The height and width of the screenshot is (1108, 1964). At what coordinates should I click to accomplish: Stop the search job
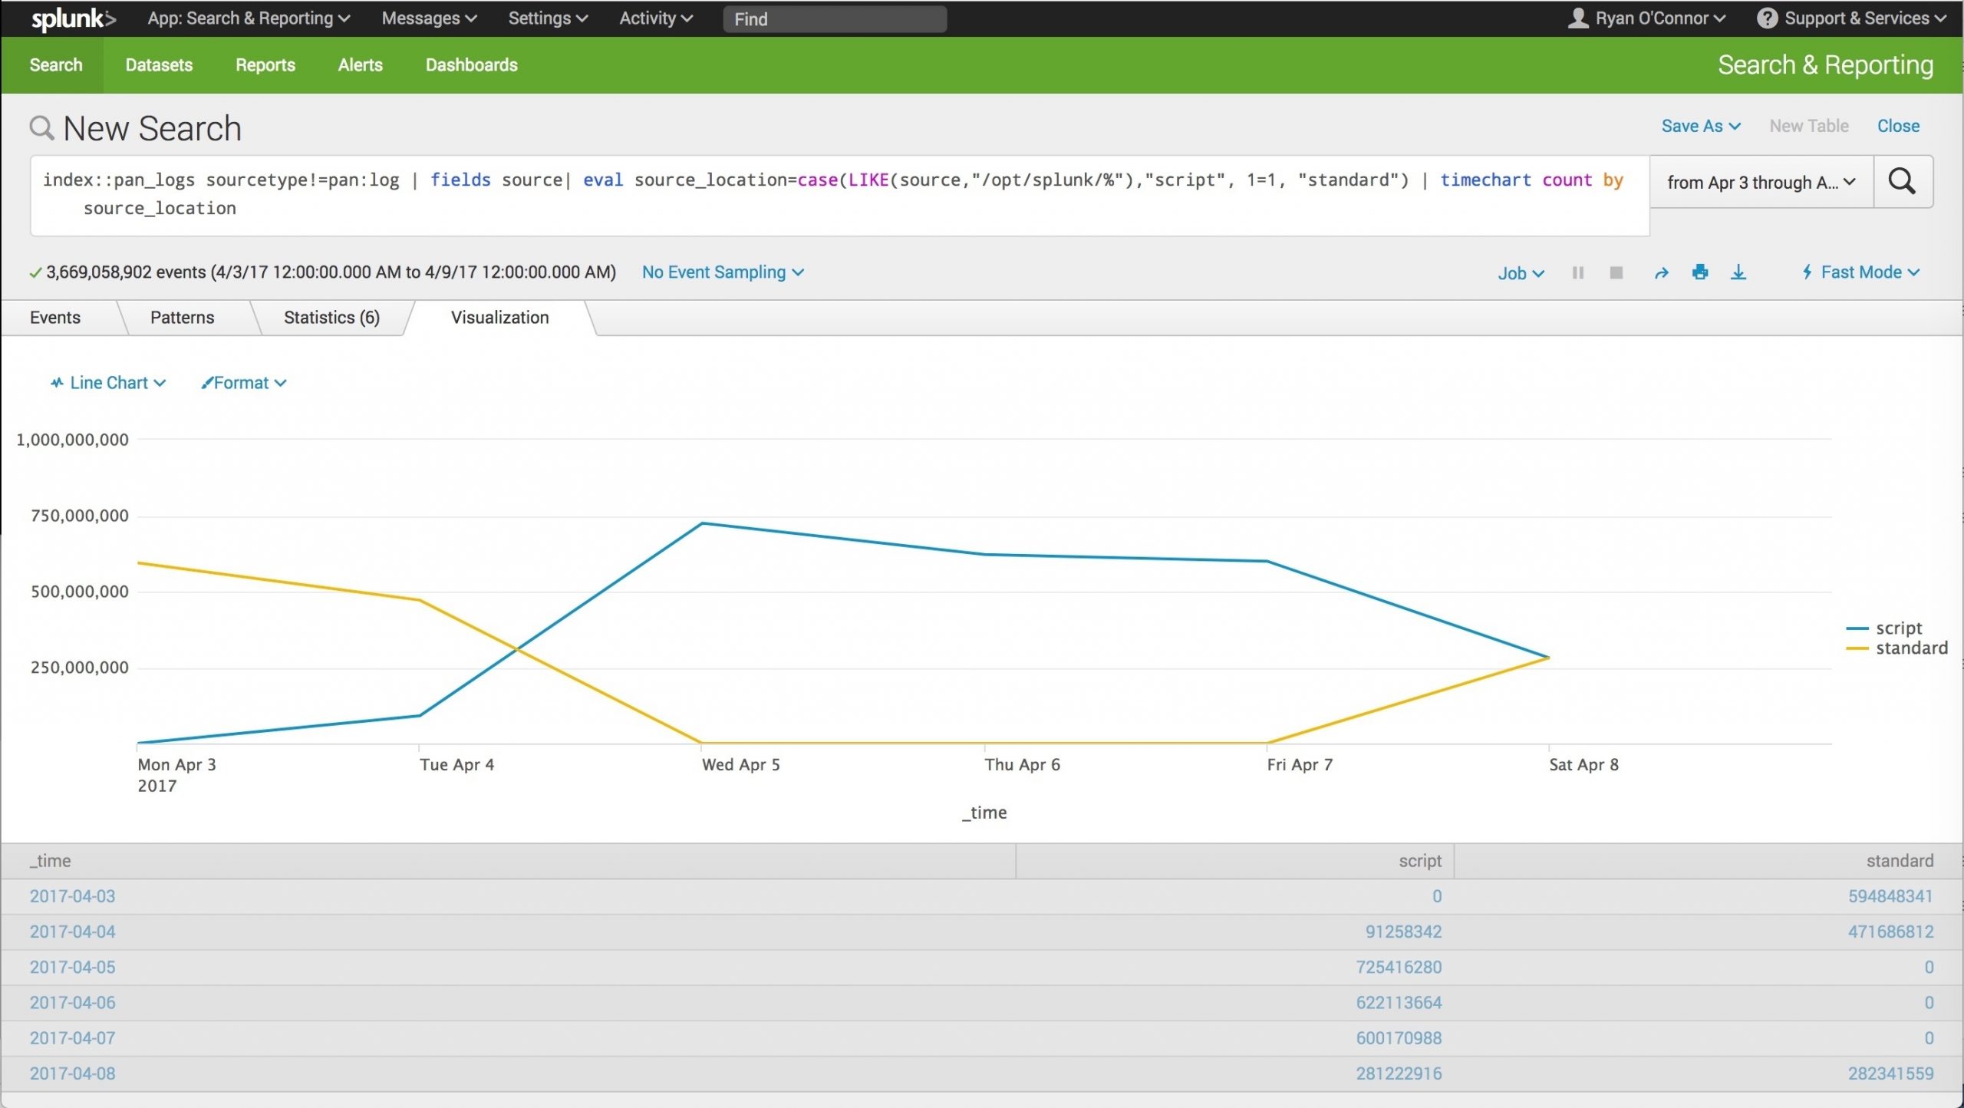[x=1616, y=272]
